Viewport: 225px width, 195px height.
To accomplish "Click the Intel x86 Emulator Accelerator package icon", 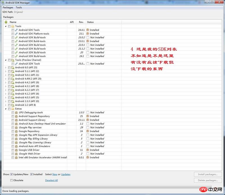I will tap(16, 157).
